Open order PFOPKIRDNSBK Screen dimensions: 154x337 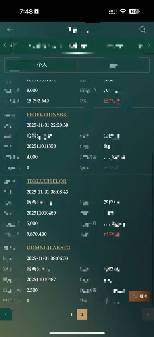click(x=47, y=115)
